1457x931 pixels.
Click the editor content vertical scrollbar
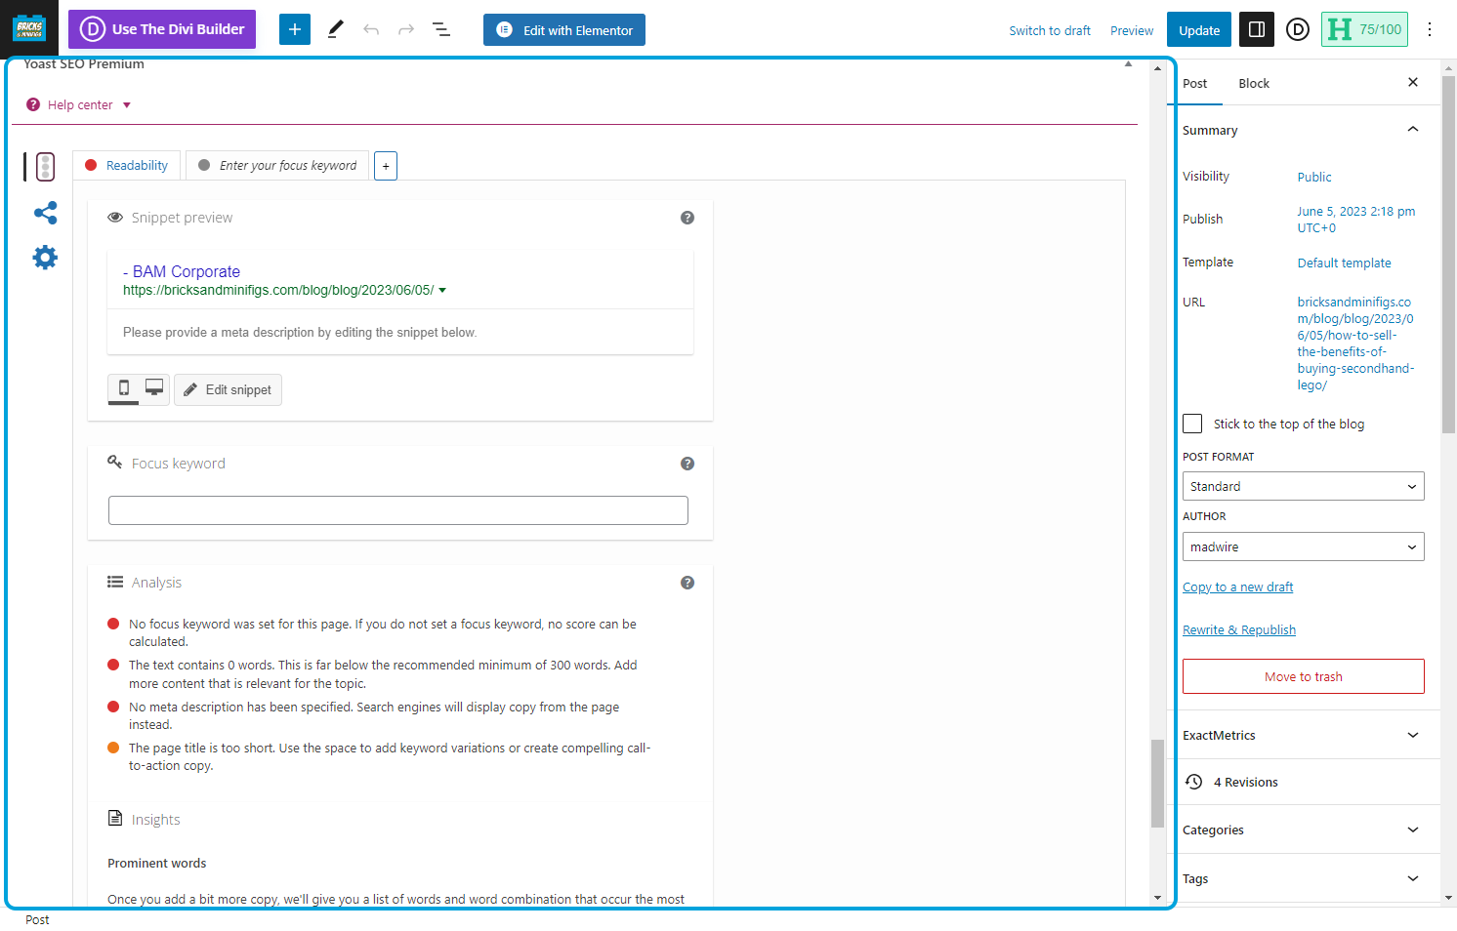click(x=1157, y=783)
